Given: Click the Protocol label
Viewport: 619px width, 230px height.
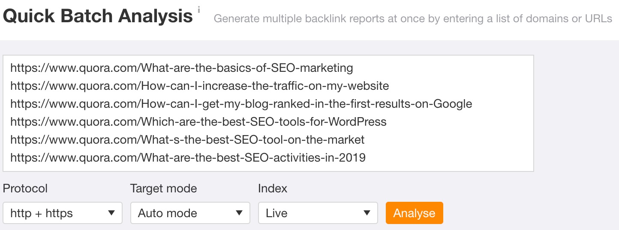Looking at the screenshot, I should point(25,189).
